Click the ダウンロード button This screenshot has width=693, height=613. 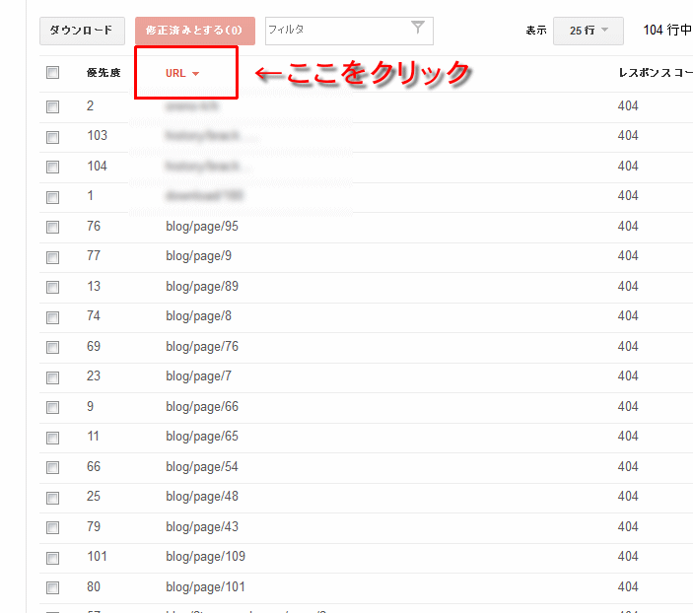tap(82, 31)
